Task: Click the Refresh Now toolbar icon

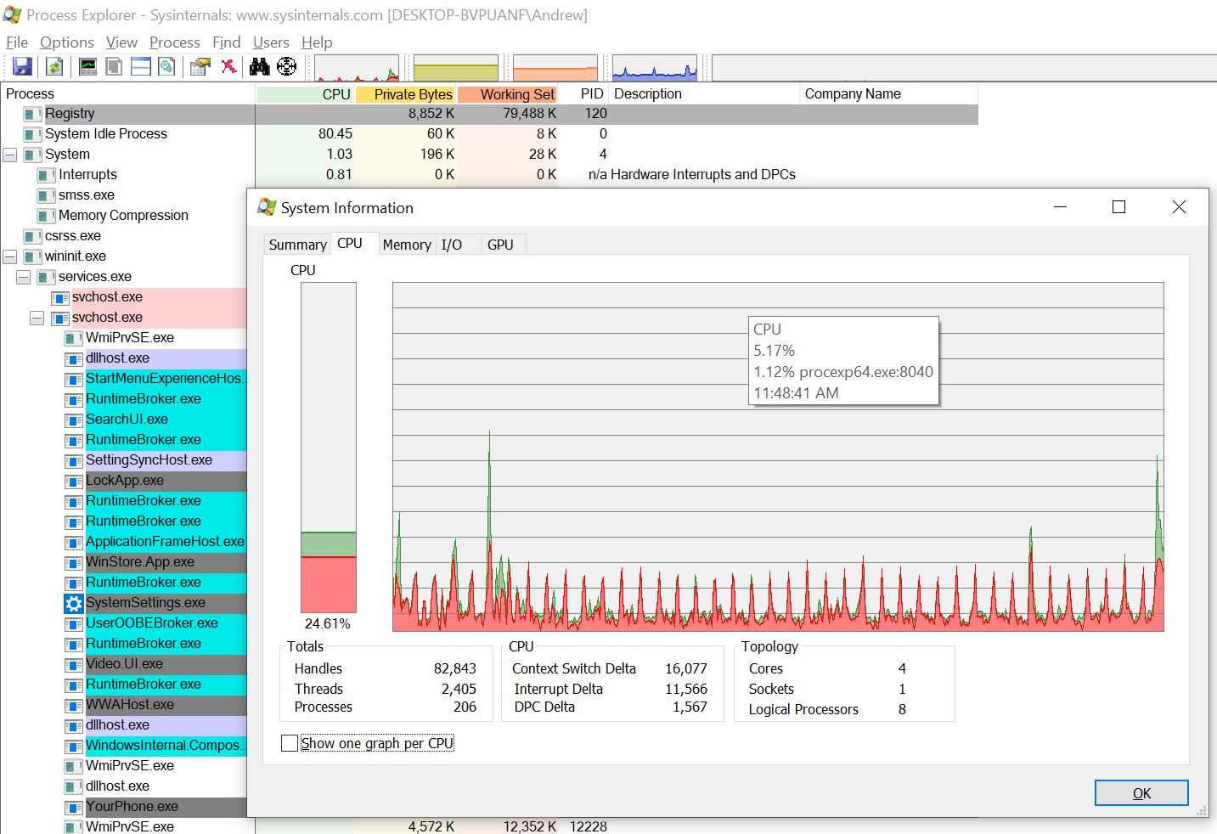Action: coord(54,66)
